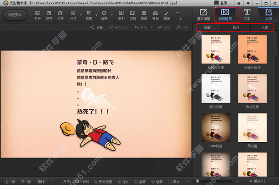The height and width of the screenshot is (185, 279).
Task: Switch to the 水印 watermark tab
Action: tap(269, 15)
